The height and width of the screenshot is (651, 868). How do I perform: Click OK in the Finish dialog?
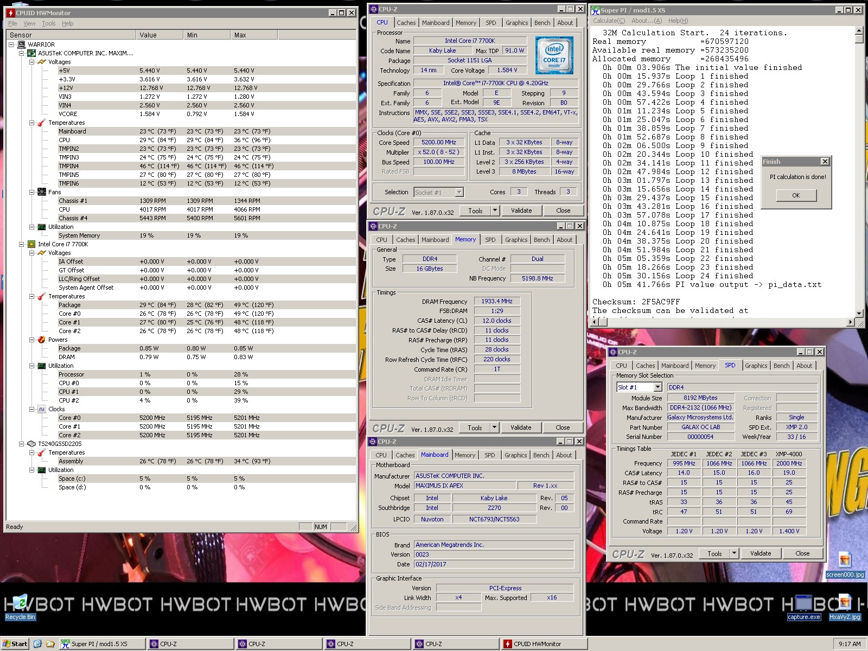click(x=796, y=195)
